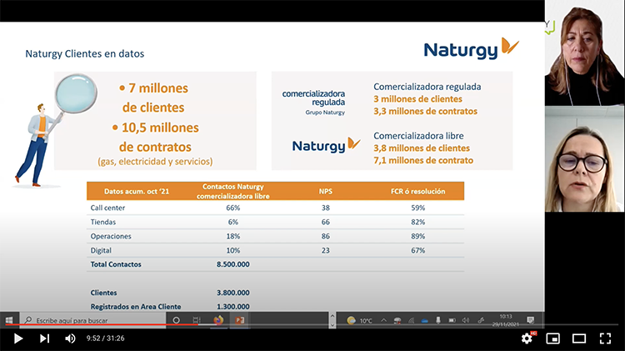Image resolution: width=625 pixels, height=351 pixels.
Task: Open the Windows notification center icon
Action: (x=531, y=320)
